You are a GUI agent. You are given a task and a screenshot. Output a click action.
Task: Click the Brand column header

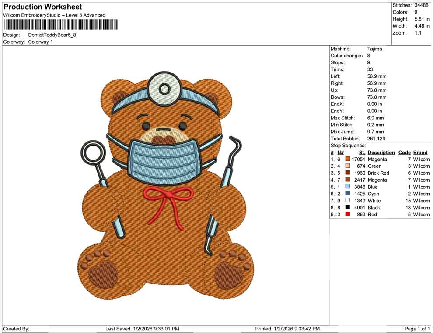(420, 152)
